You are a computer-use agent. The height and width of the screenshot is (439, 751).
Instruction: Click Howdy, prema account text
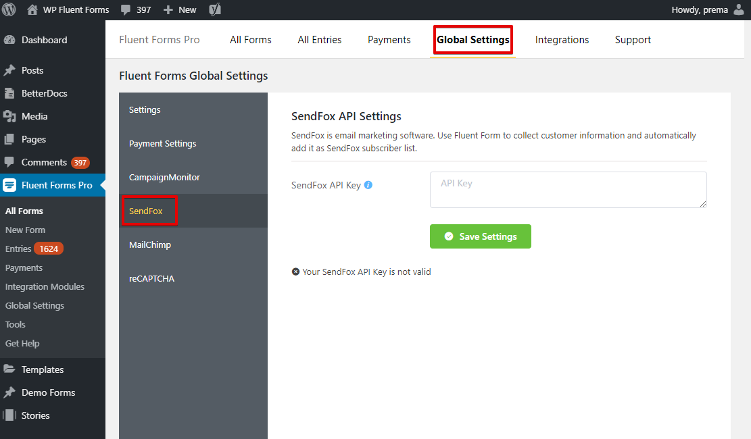pyautogui.click(x=699, y=10)
